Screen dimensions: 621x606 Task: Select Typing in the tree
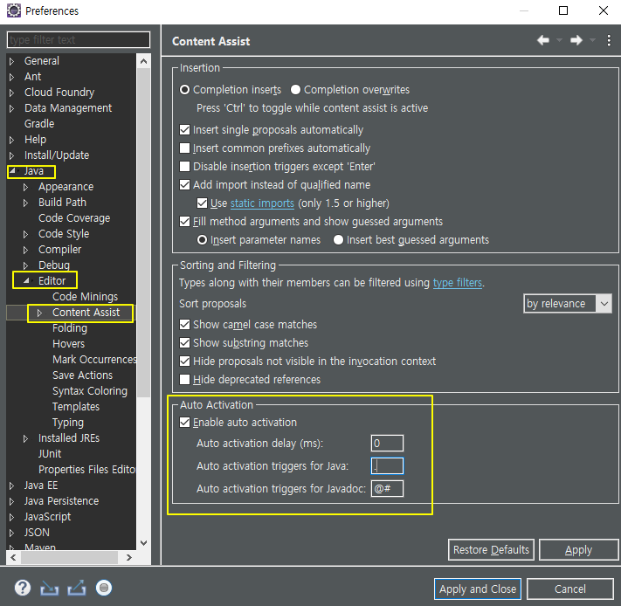pyautogui.click(x=68, y=423)
